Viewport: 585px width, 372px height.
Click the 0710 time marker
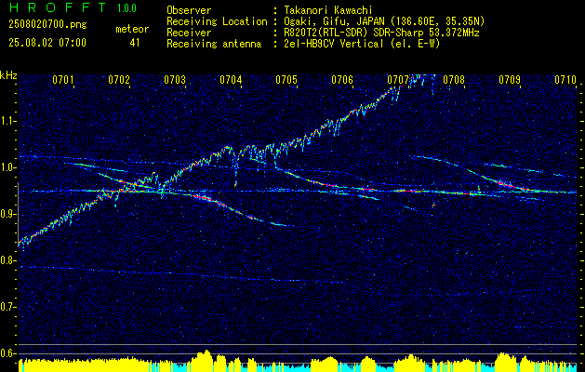565,80
